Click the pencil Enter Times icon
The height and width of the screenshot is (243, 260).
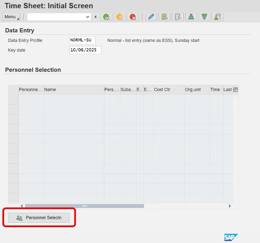pyautogui.click(x=151, y=17)
